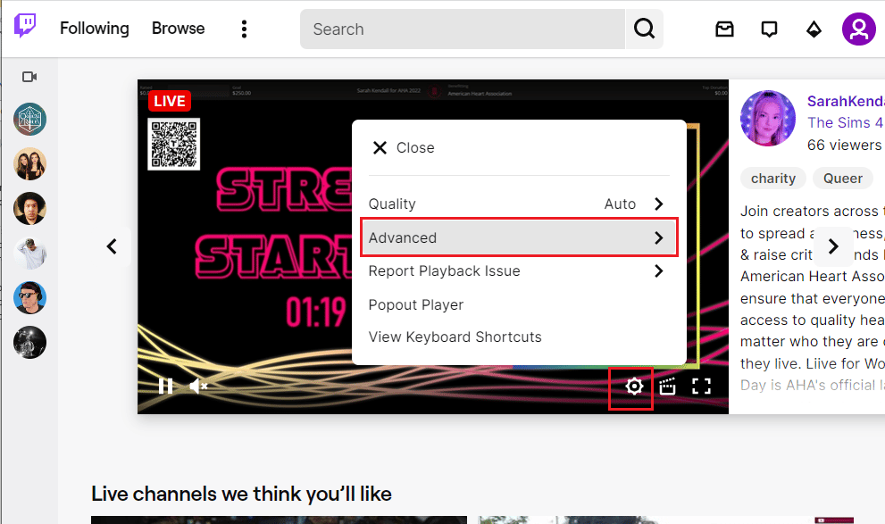The width and height of the screenshot is (885, 524).
Task: Unmute the player volume
Action: click(198, 386)
